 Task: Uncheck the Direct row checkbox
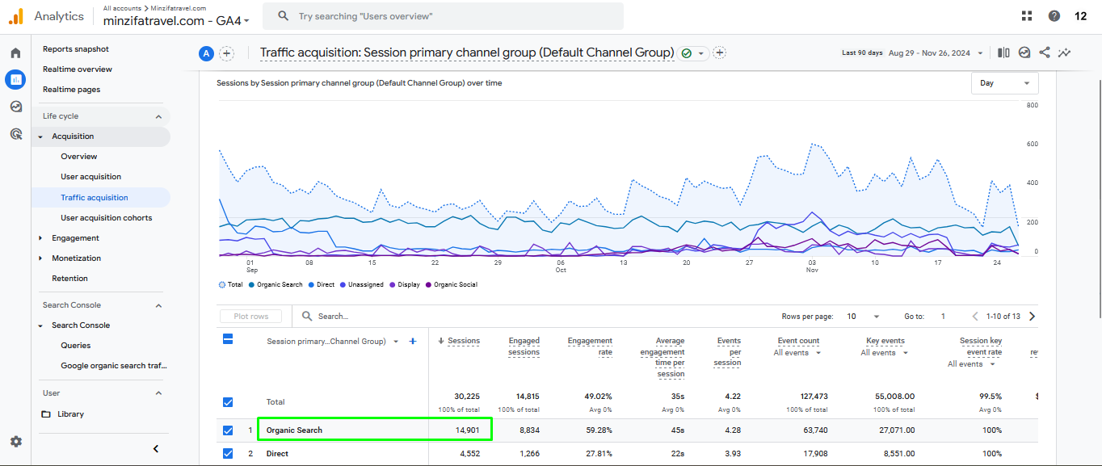click(228, 453)
